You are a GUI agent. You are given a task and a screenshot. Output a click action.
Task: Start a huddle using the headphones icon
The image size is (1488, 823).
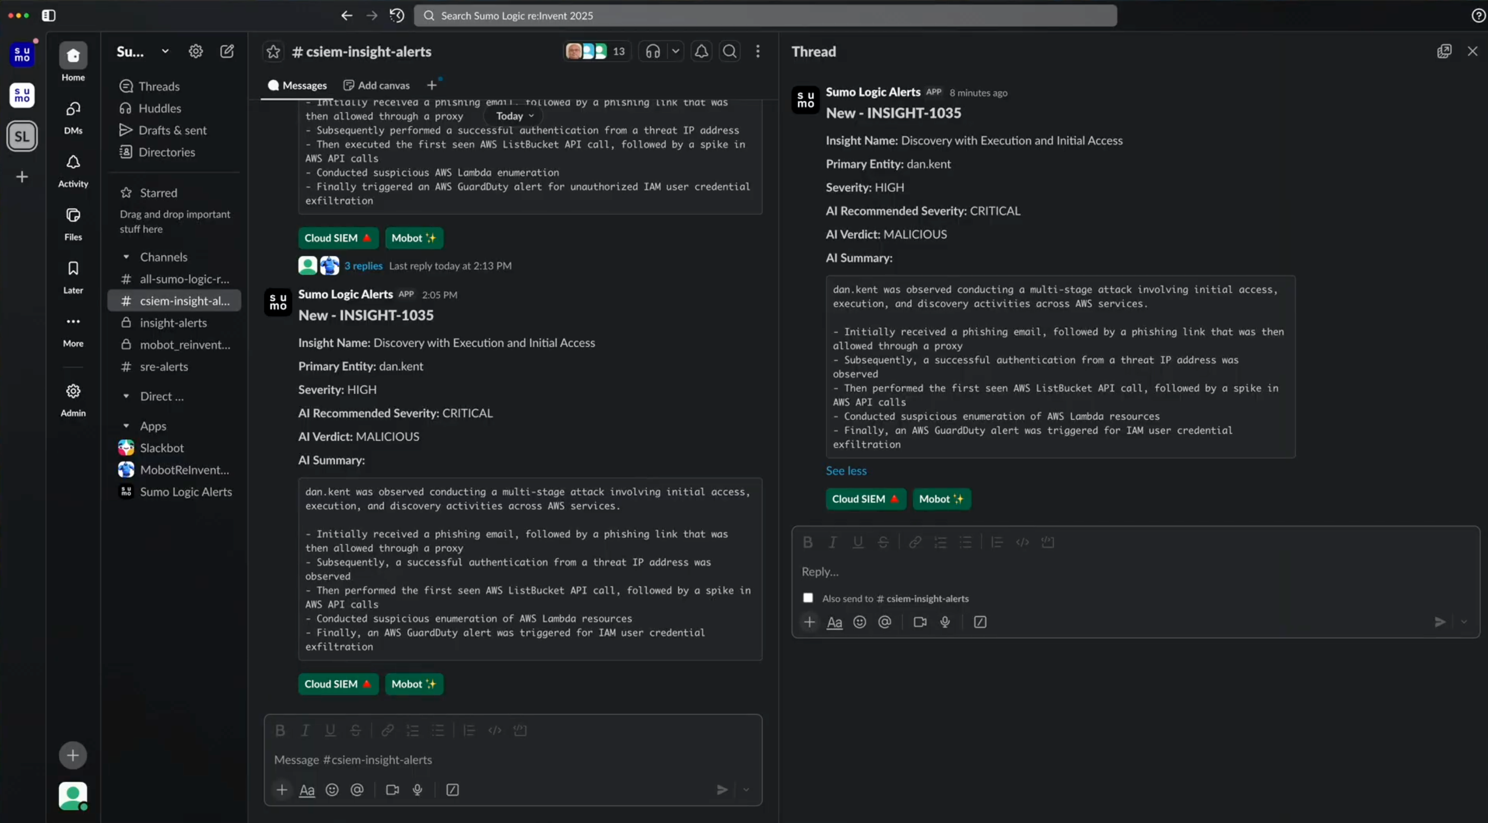point(653,51)
